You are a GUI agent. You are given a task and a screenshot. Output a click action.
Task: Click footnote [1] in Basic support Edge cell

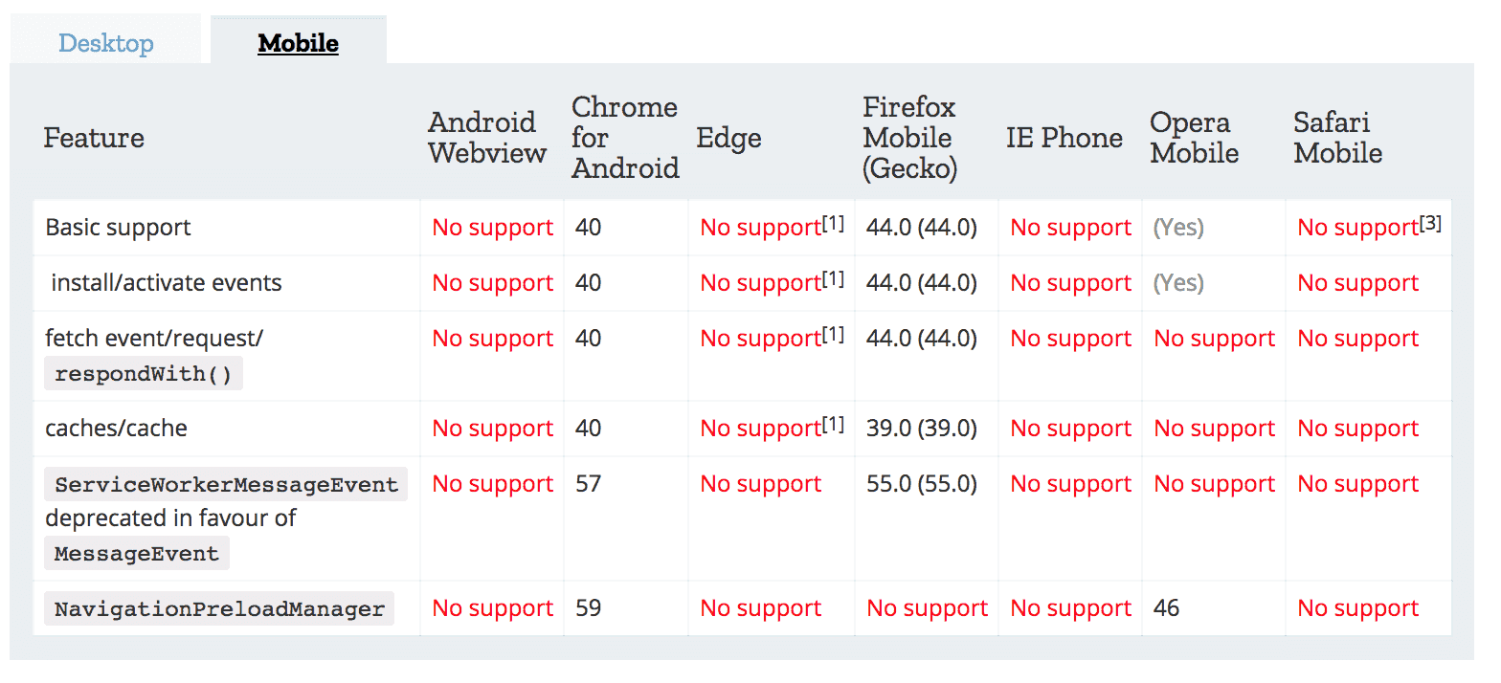[833, 222]
